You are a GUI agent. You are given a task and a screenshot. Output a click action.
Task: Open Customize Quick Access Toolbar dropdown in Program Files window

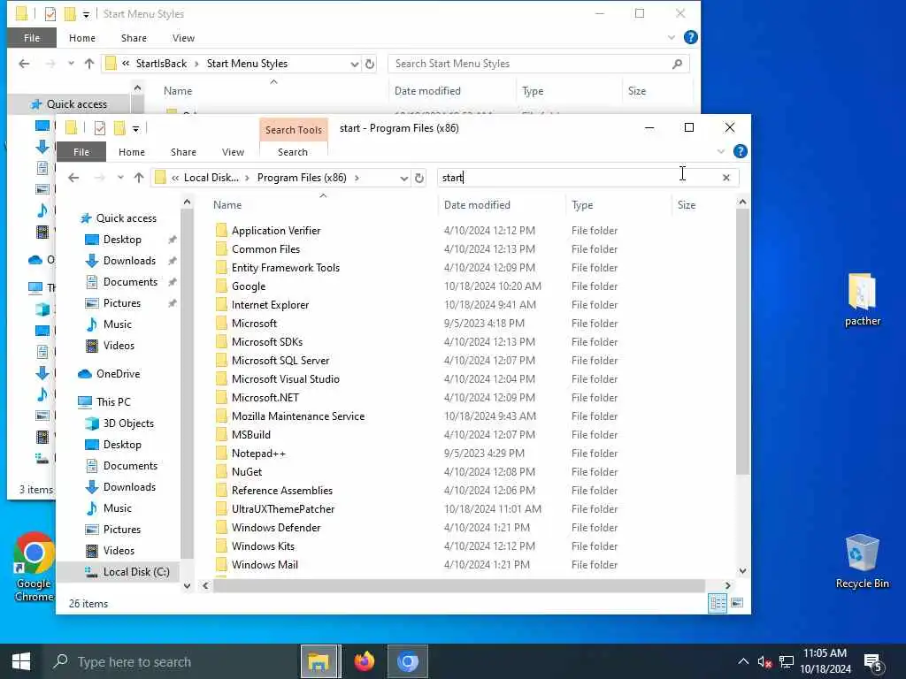[x=135, y=129]
